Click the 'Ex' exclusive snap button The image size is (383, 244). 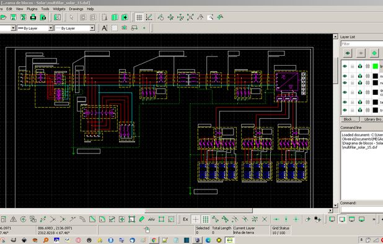click(186, 219)
